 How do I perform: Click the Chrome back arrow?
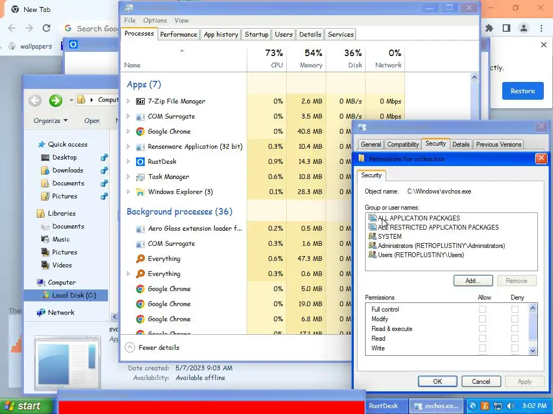(12, 28)
